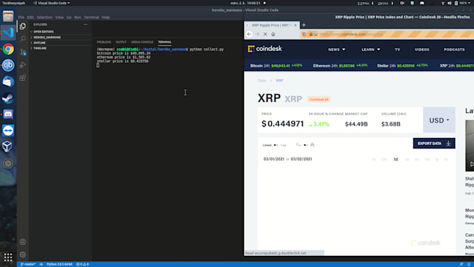This screenshot has width=474, height=267.
Task: Click the Firefox back arrow button
Action: click(249, 34)
